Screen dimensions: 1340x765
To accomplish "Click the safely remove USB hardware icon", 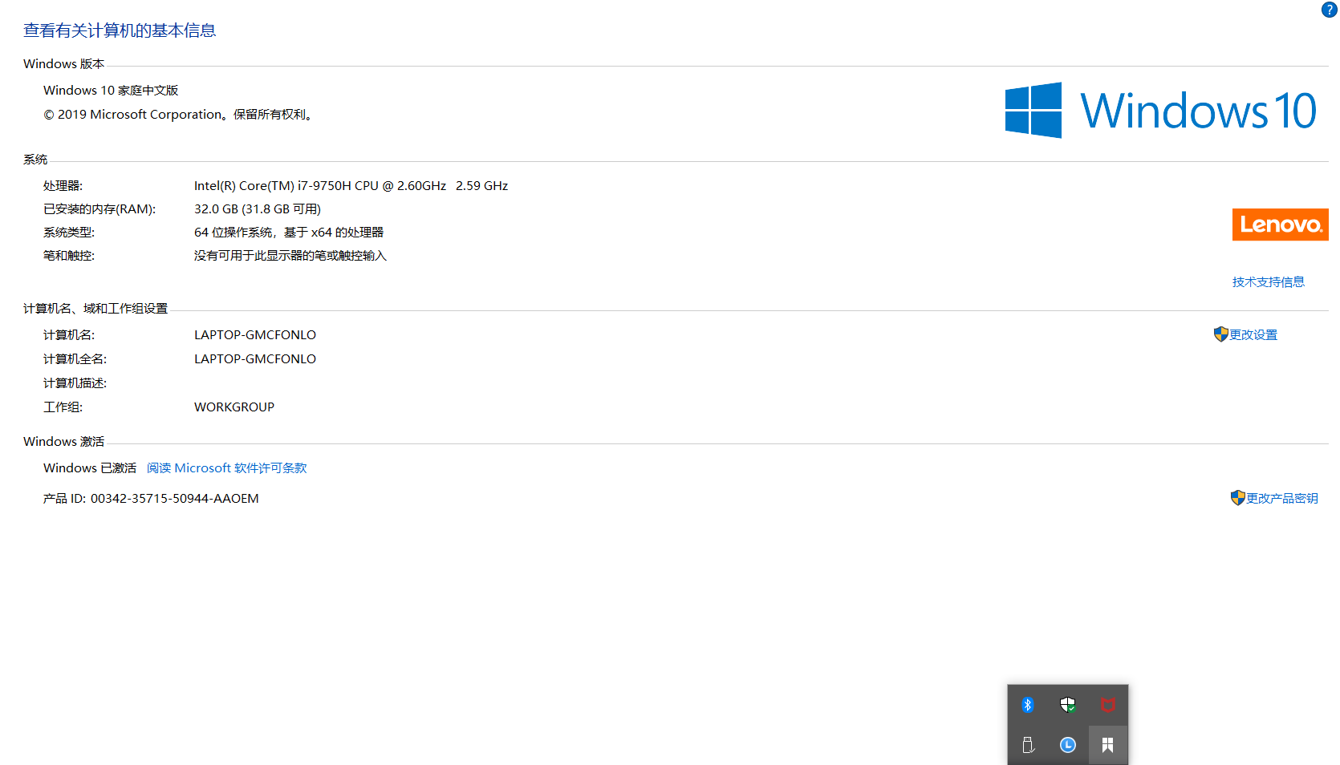I will point(1028,745).
